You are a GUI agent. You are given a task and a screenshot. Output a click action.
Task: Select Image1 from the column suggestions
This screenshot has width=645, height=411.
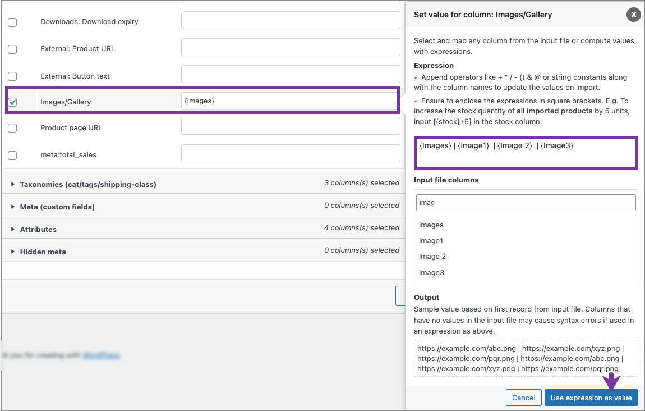(431, 240)
